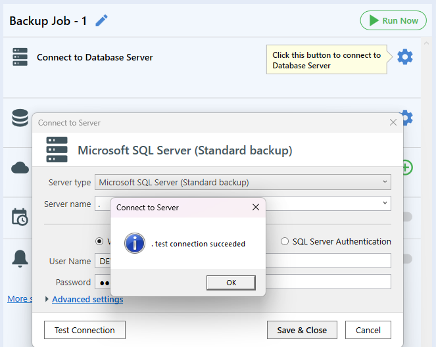Click the Microsoft SQL Server (Standard backup) heading
436x347 pixels.
click(185, 150)
